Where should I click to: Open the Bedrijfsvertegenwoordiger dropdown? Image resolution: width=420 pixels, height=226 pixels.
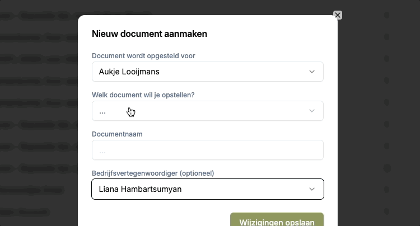point(207,189)
